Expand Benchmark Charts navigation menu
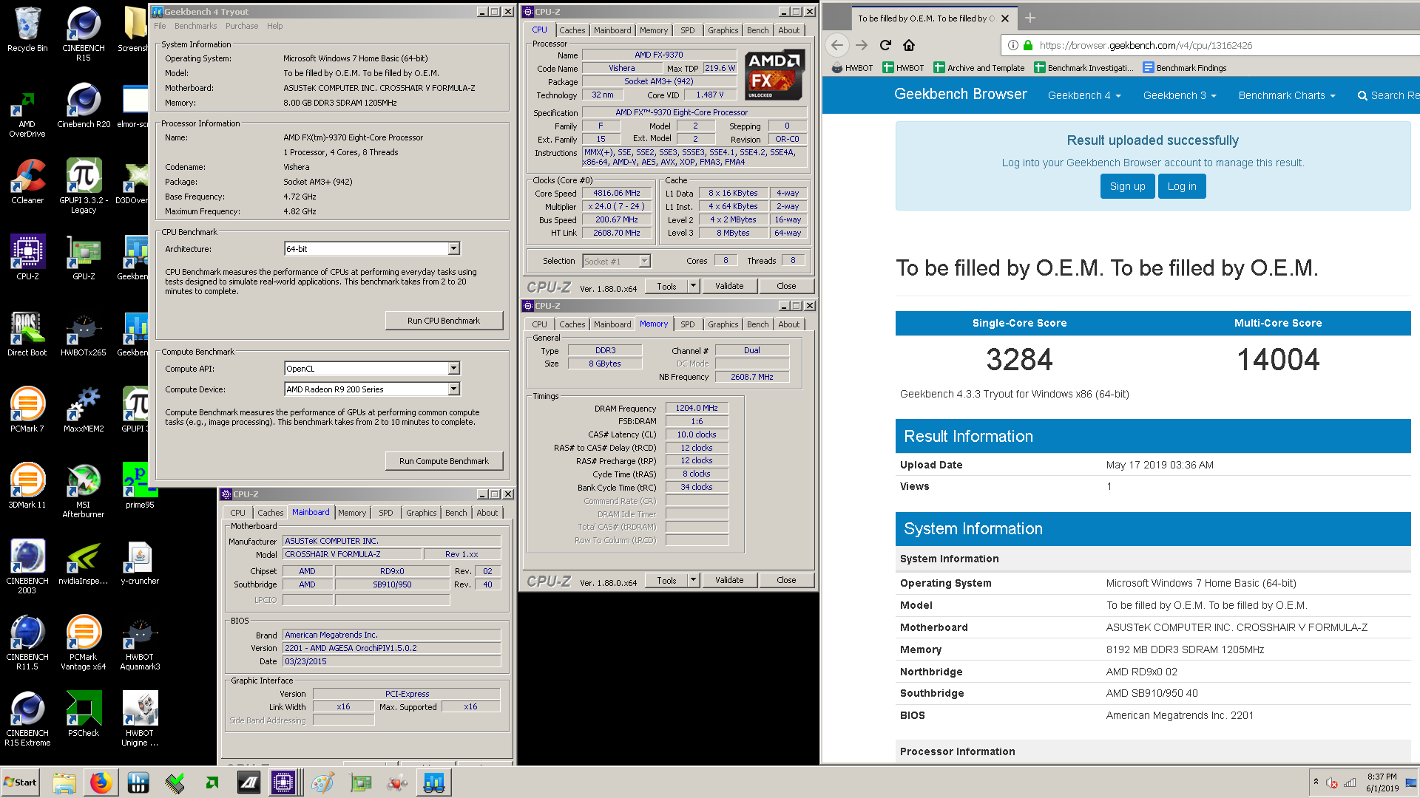Screen dimensions: 1420x798 coord(1287,95)
